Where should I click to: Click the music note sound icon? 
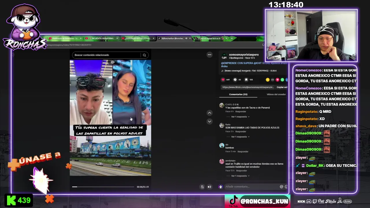(x=222, y=71)
